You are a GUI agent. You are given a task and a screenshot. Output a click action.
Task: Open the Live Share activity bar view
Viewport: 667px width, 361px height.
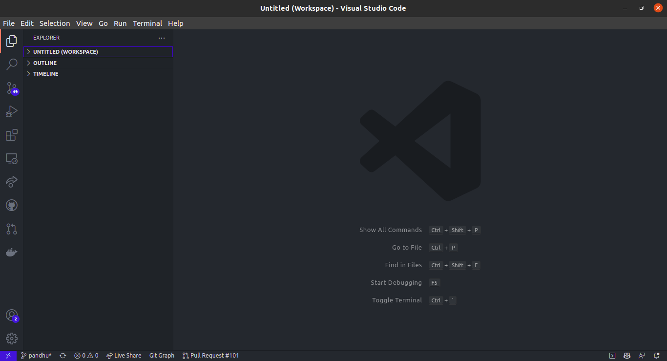pos(11,182)
